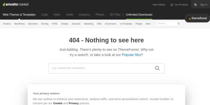The width and height of the screenshot is (210, 105).
Task: Click the Envato Market logo
Action: point(16,4)
